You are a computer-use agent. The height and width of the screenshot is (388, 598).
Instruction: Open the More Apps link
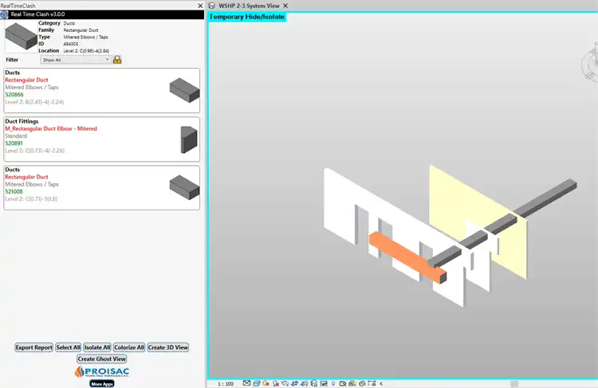pos(102,383)
